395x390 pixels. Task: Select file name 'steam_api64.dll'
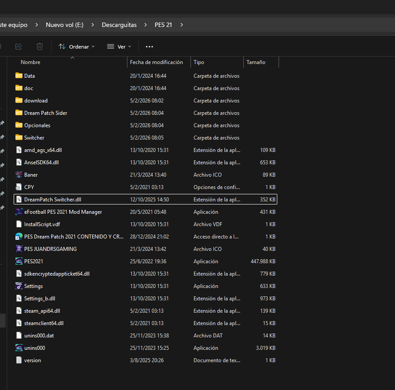pyautogui.click(x=42, y=311)
